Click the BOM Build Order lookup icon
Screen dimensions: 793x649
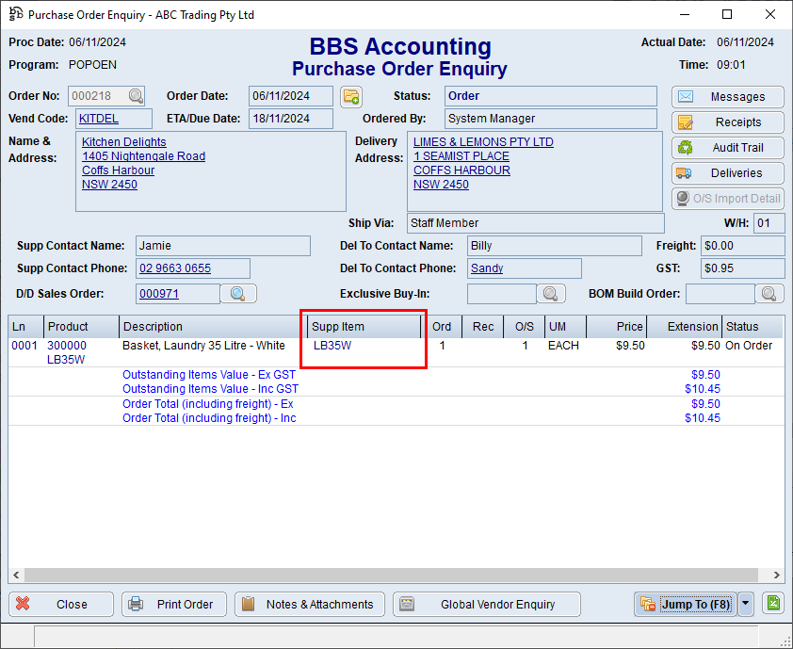[769, 294]
